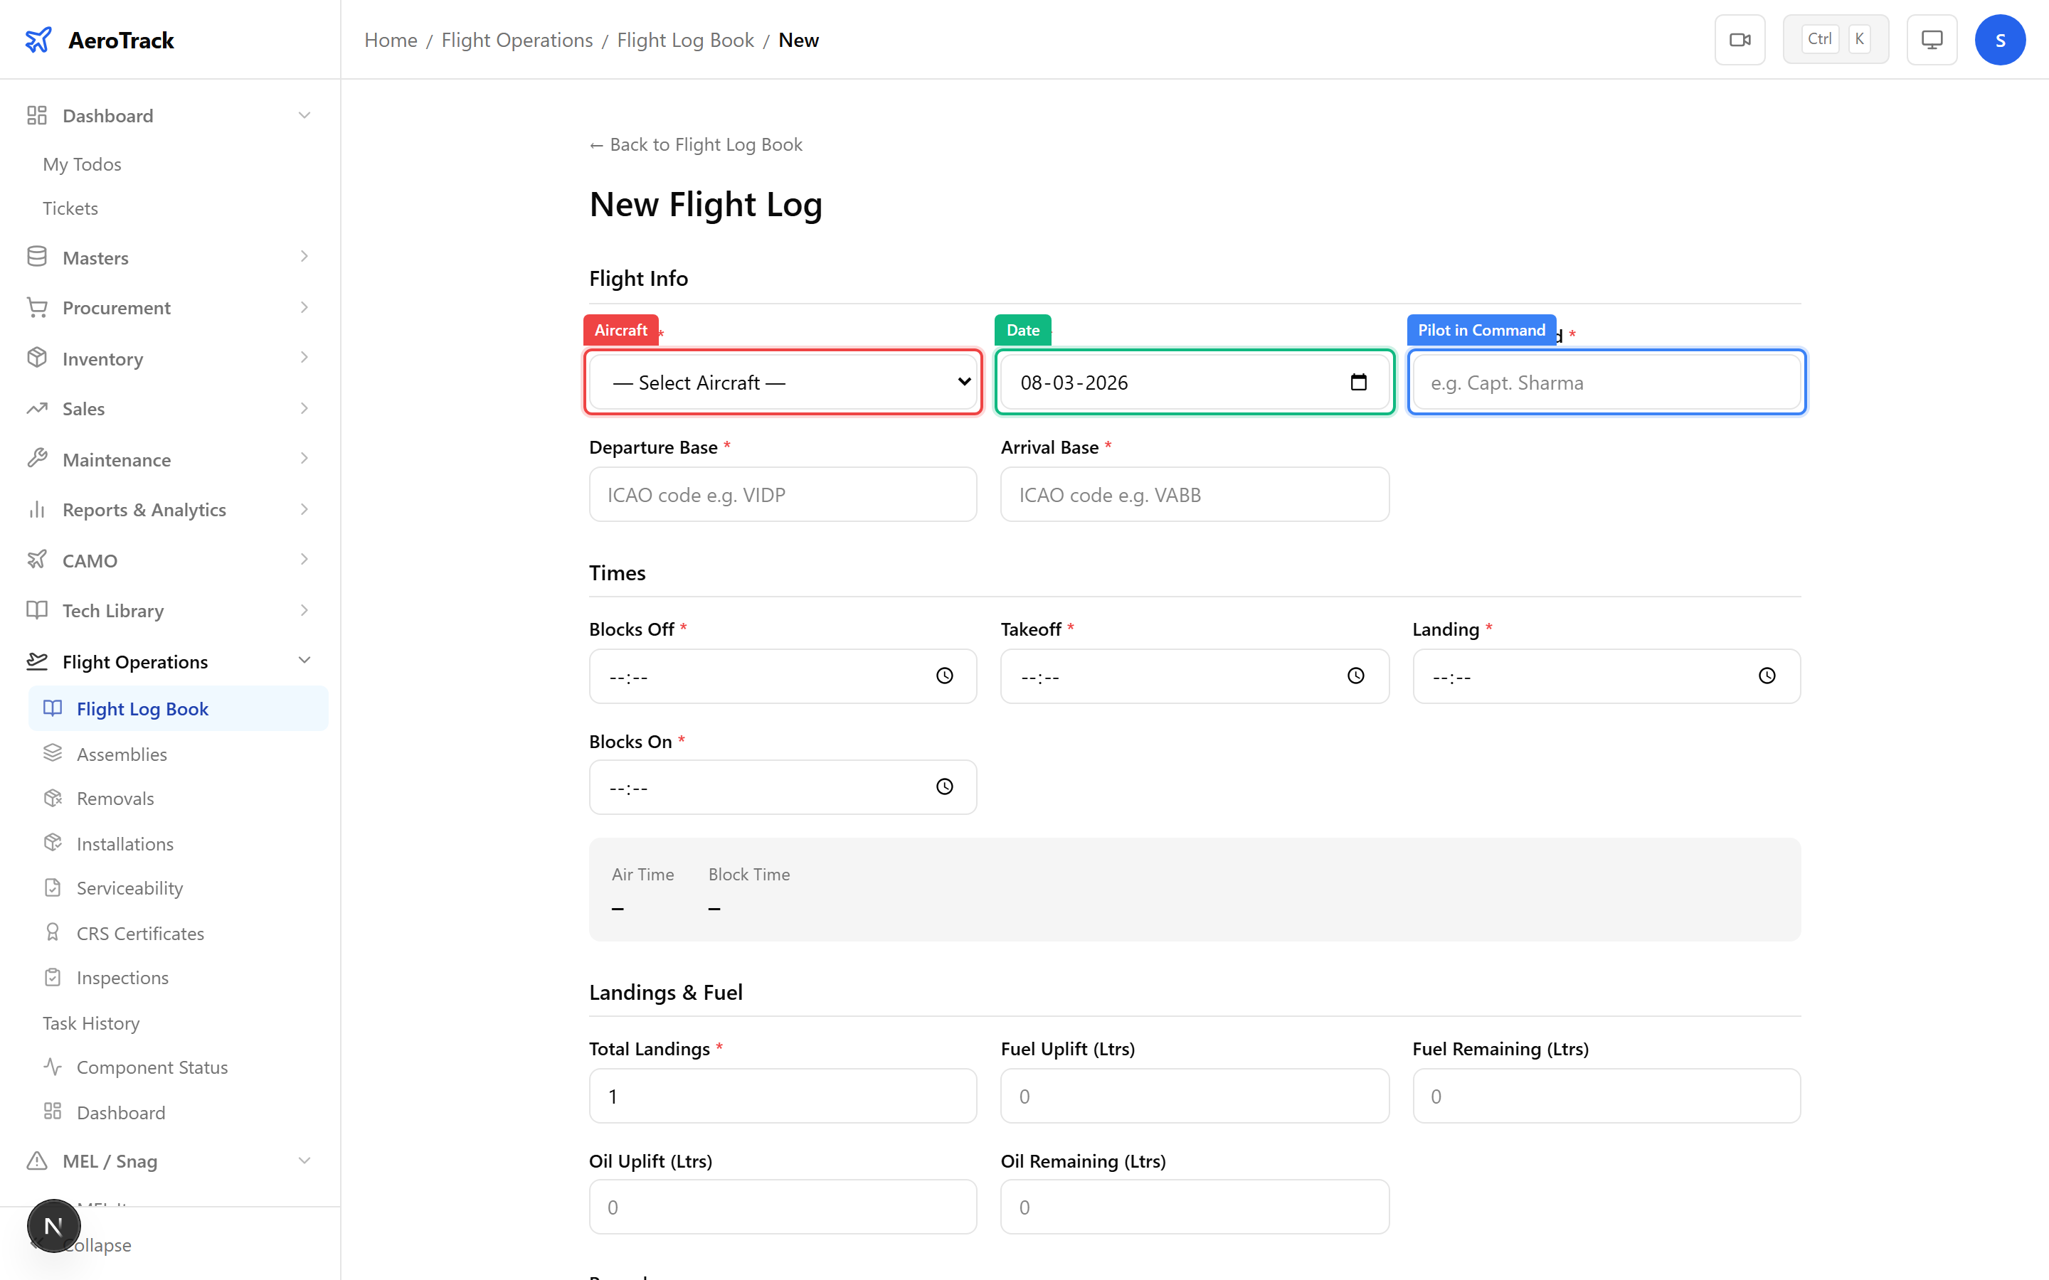Collapse the Flight Operations sidebar section

[x=304, y=661]
